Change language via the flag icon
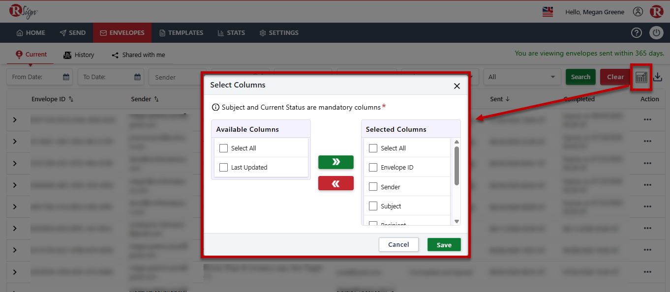The height and width of the screenshot is (292, 670). pos(548,12)
